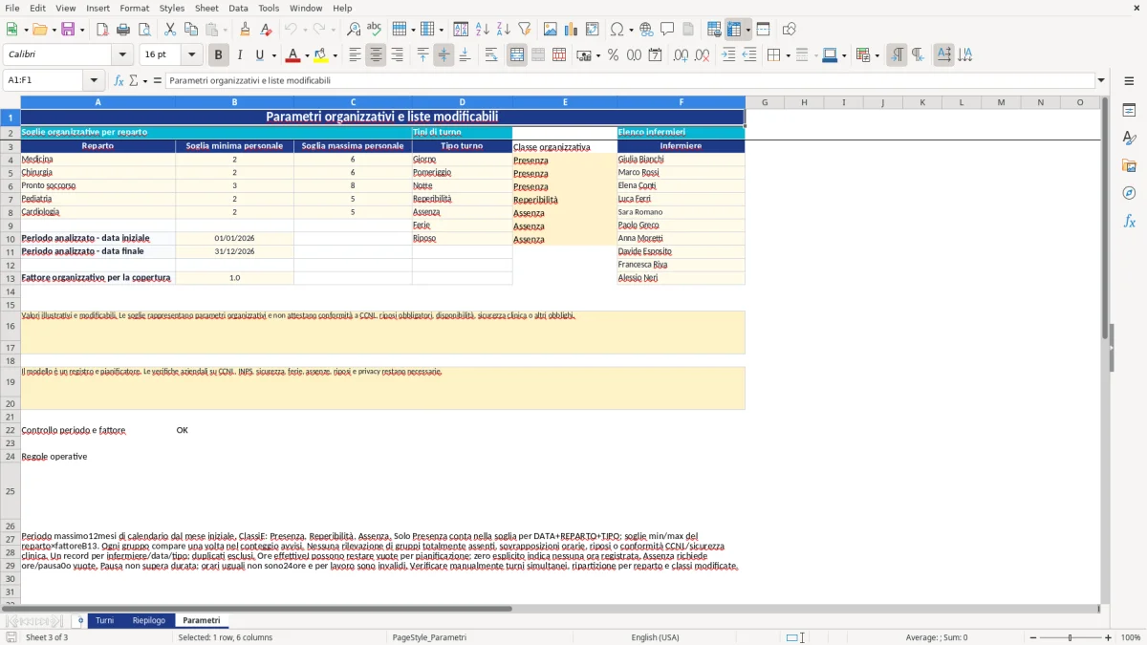Screen dimensions: 1147x645
Task: Open sidebar Properties panel
Action: (x=1129, y=110)
